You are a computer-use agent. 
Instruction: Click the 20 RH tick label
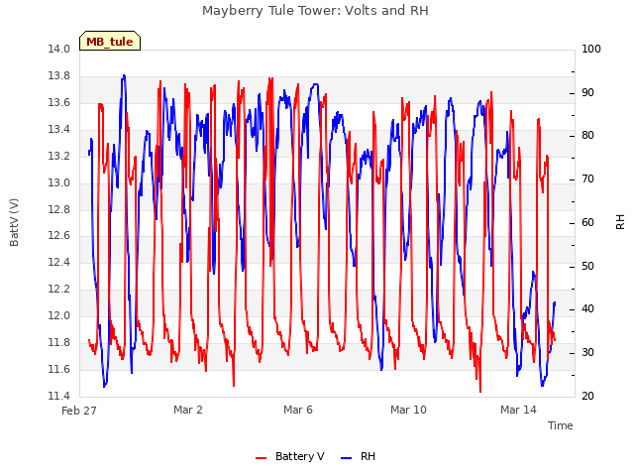click(x=587, y=396)
